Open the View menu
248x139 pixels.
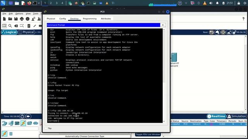pyautogui.click(x=28, y=14)
